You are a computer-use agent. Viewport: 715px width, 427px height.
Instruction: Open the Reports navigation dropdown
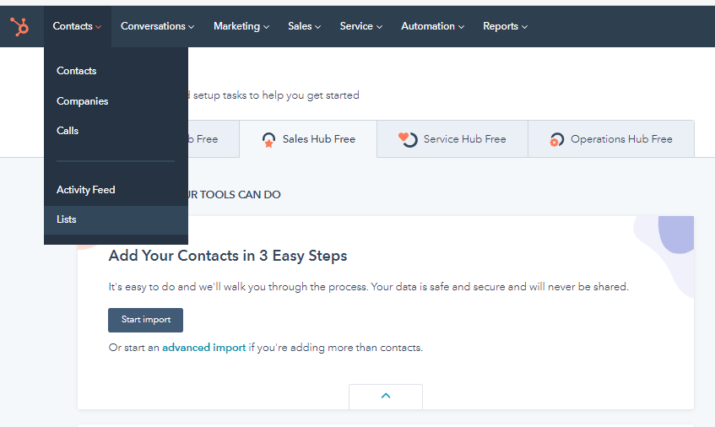506,26
